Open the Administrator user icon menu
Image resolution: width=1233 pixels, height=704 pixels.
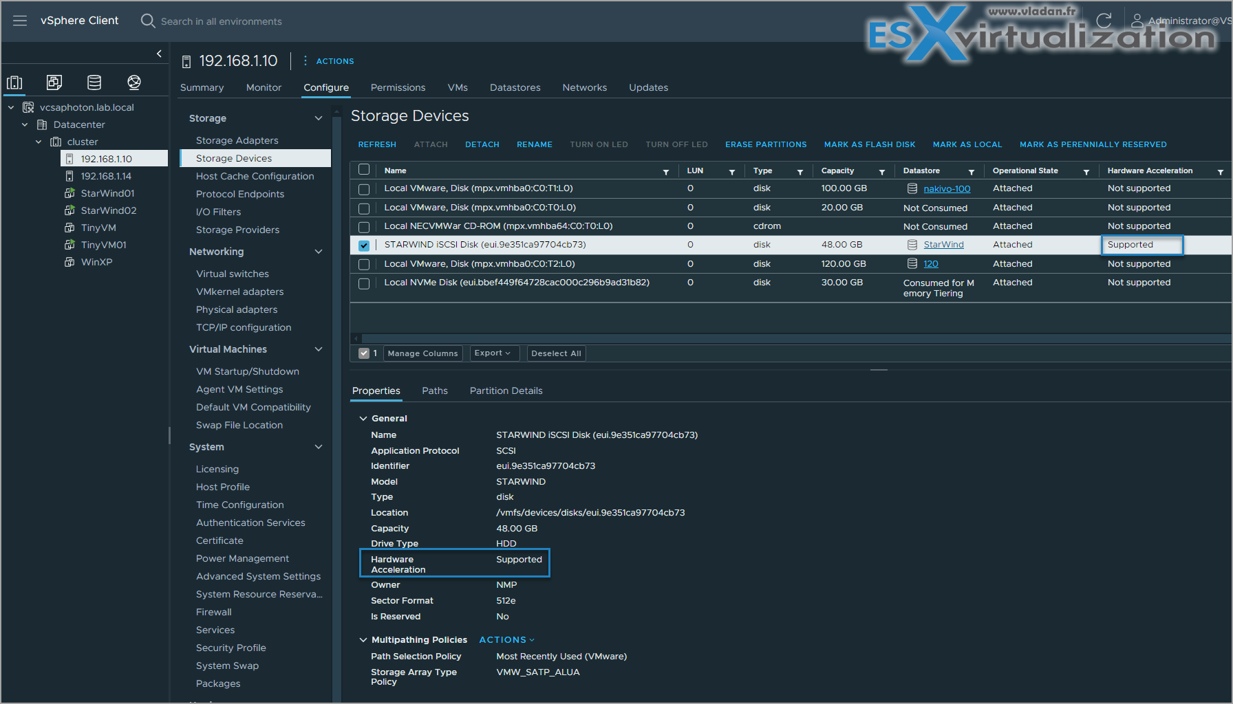click(1137, 21)
